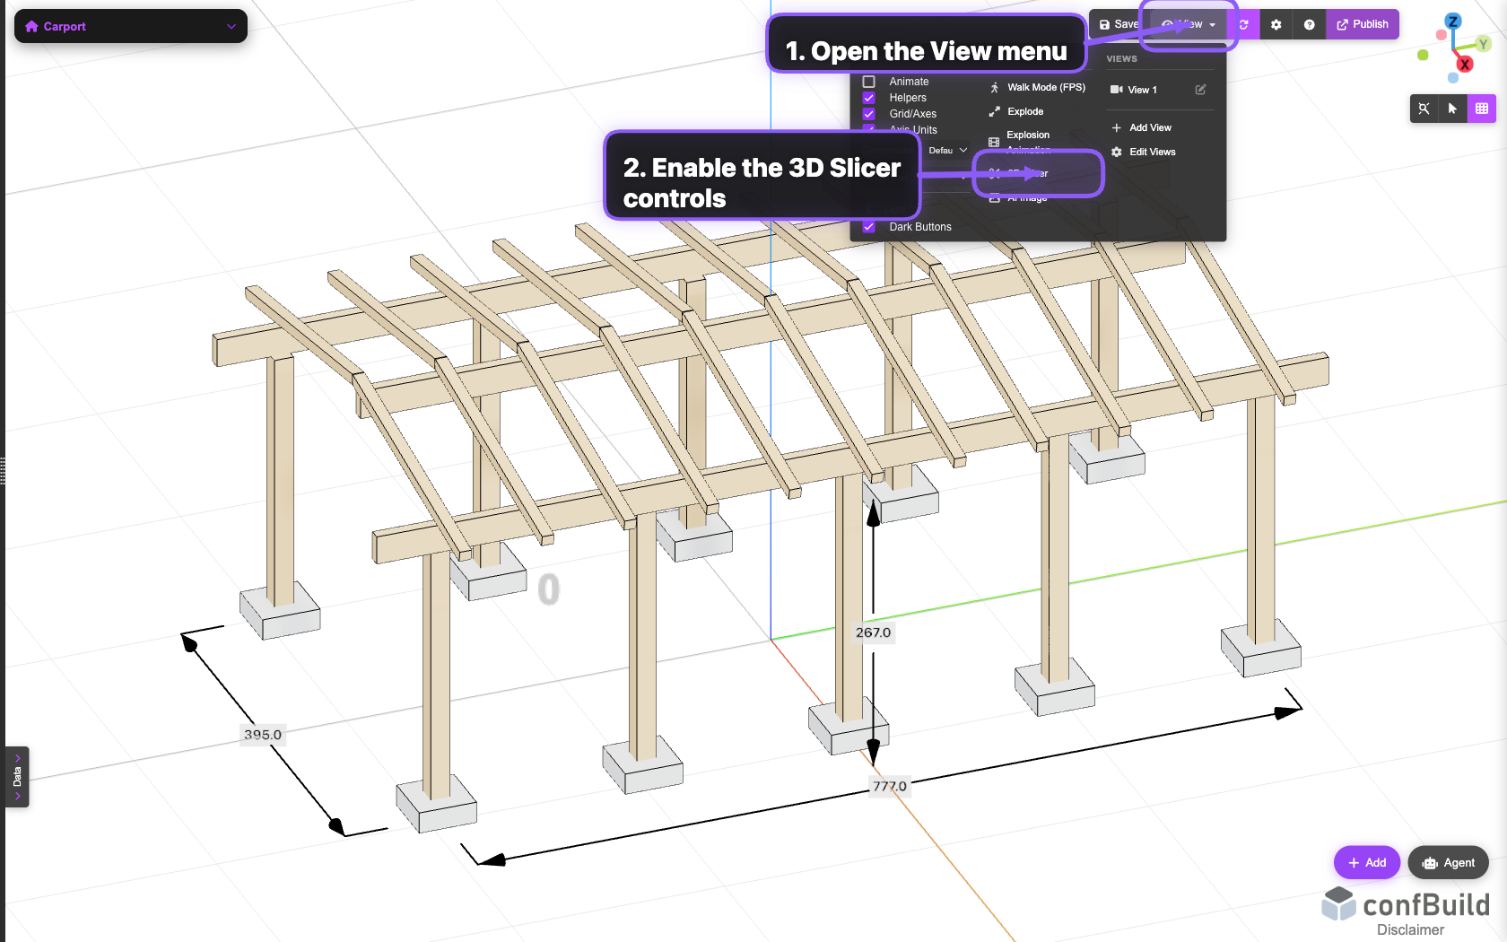Select the Walk Mode (FPS) icon
The image size is (1507, 942).
point(994,87)
